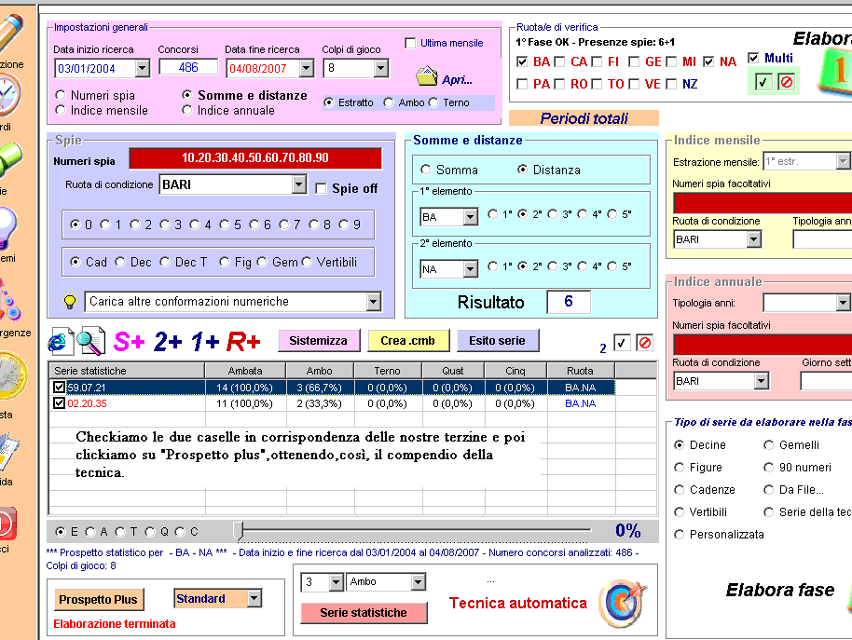Toggle the Multi checkbox

point(753,58)
